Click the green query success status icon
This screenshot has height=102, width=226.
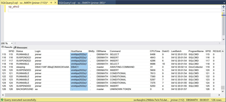pos(2,100)
